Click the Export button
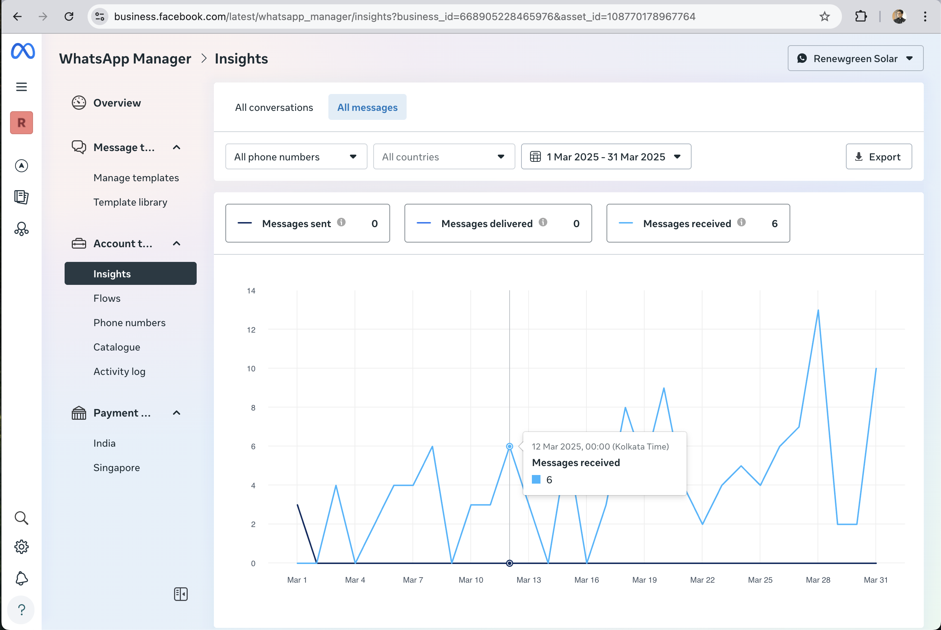This screenshot has height=630, width=941. tap(879, 157)
